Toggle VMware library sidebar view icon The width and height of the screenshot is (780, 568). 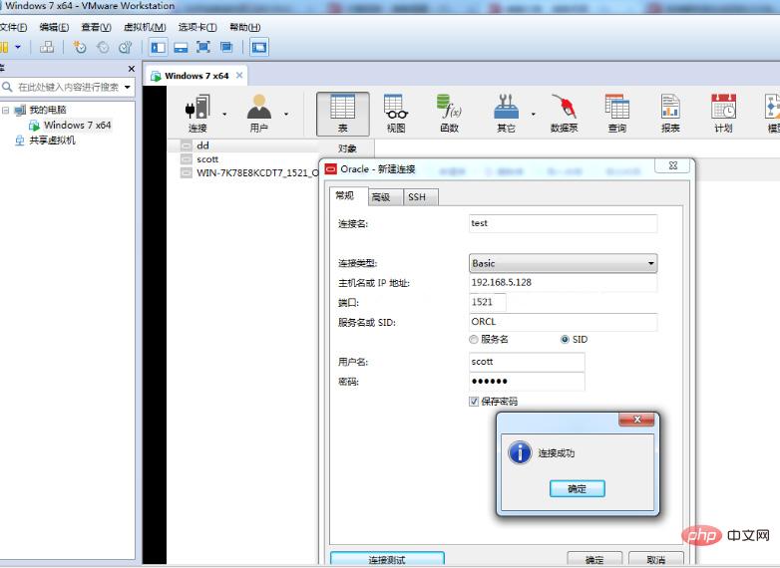pyautogui.click(x=159, y=47)
